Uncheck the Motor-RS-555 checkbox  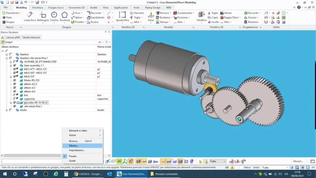(15, 80)
